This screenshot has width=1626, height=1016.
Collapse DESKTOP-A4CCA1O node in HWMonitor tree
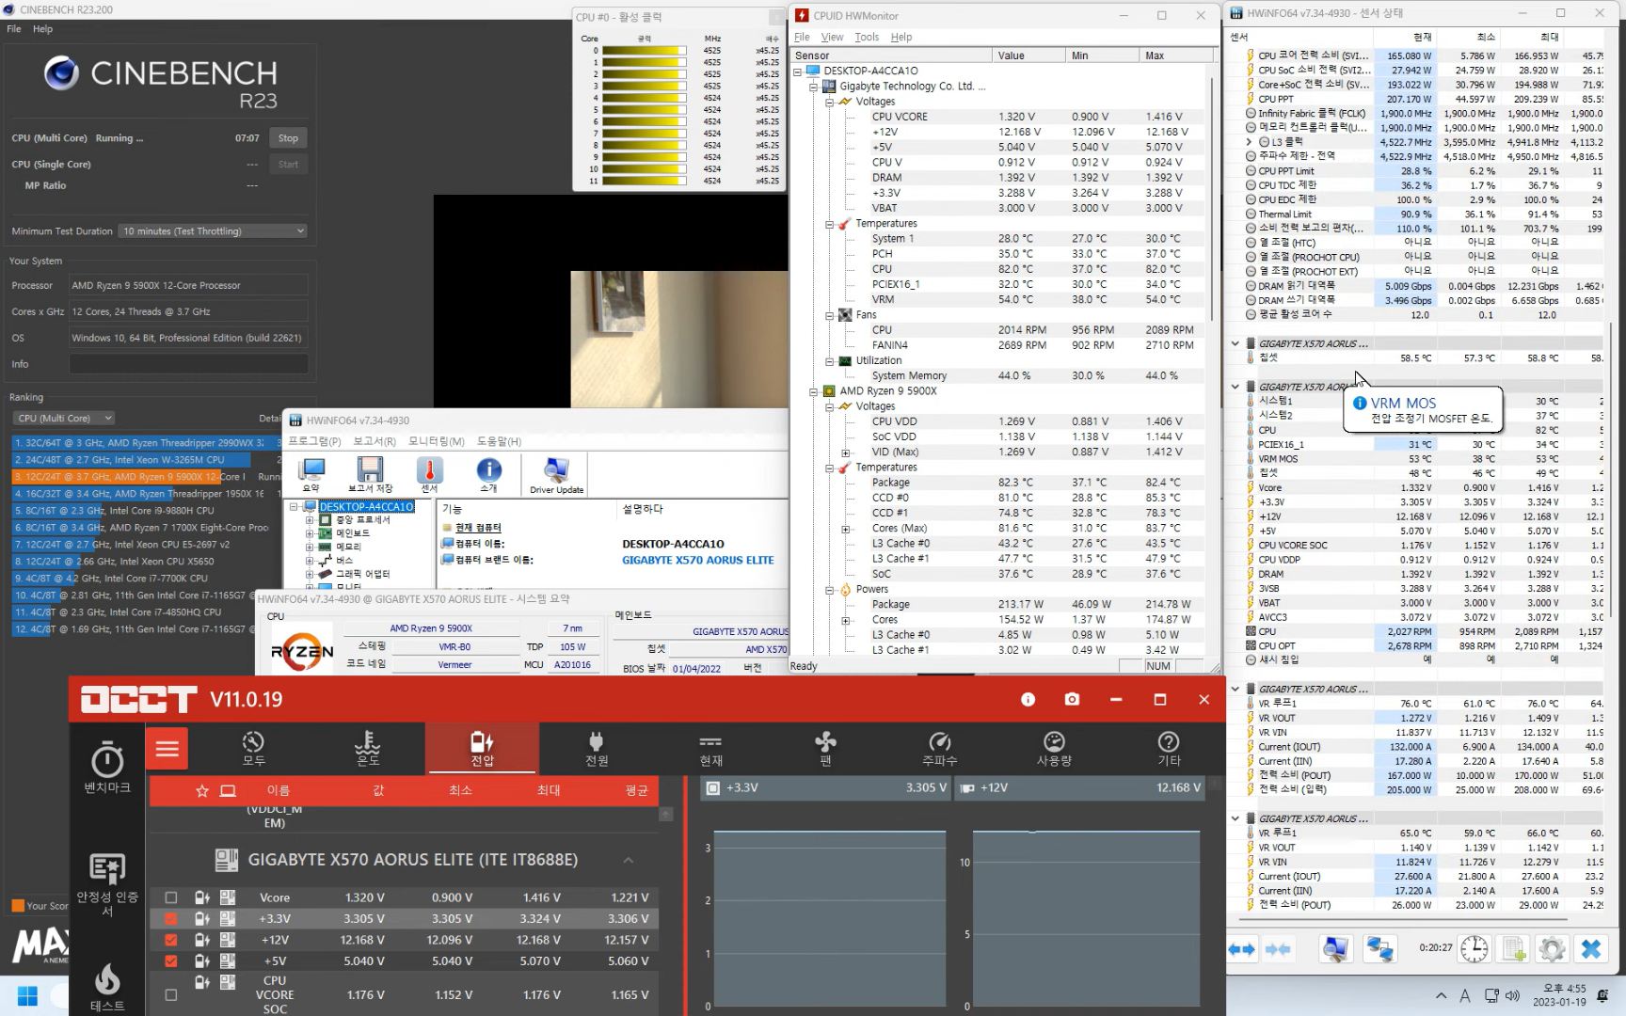coord(798,71)
